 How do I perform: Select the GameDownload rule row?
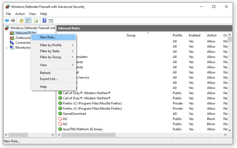tap(143, 114)
